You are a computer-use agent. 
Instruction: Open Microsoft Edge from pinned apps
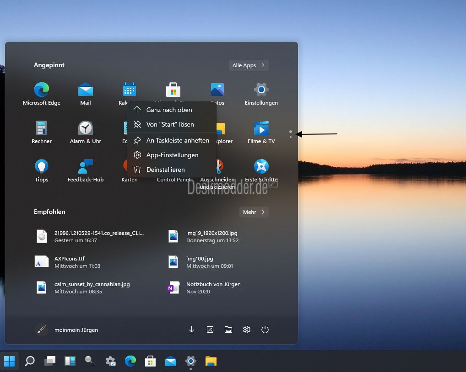point(42,94)
